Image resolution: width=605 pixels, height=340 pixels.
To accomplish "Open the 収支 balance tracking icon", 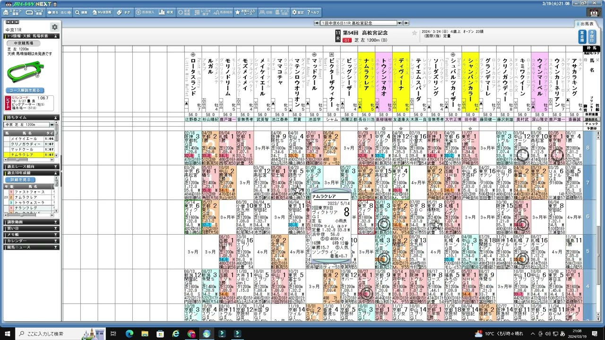I will pos(164,12).
